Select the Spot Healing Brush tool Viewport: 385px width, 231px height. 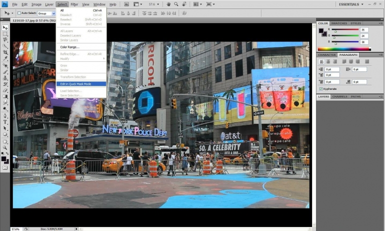[x=5, y=66]
